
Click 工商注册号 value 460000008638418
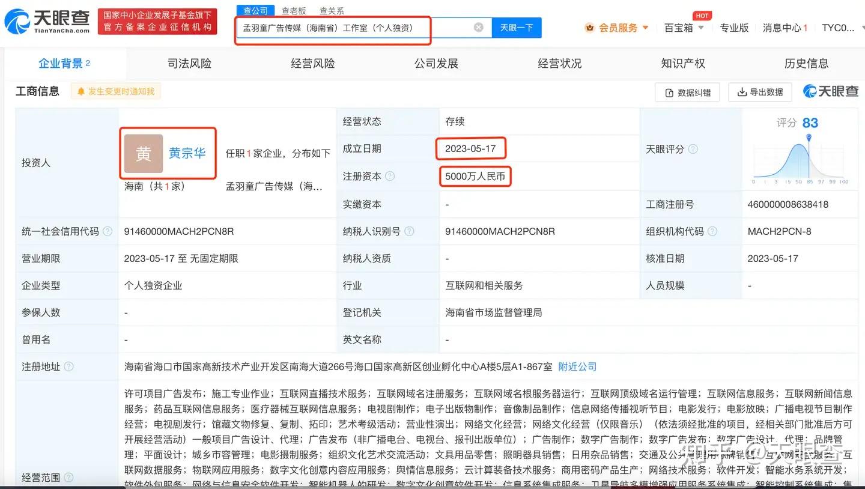point(788,204)
